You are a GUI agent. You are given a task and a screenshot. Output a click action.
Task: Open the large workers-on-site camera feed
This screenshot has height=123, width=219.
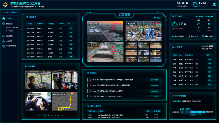pyautogui.click(x=143, y=31)
